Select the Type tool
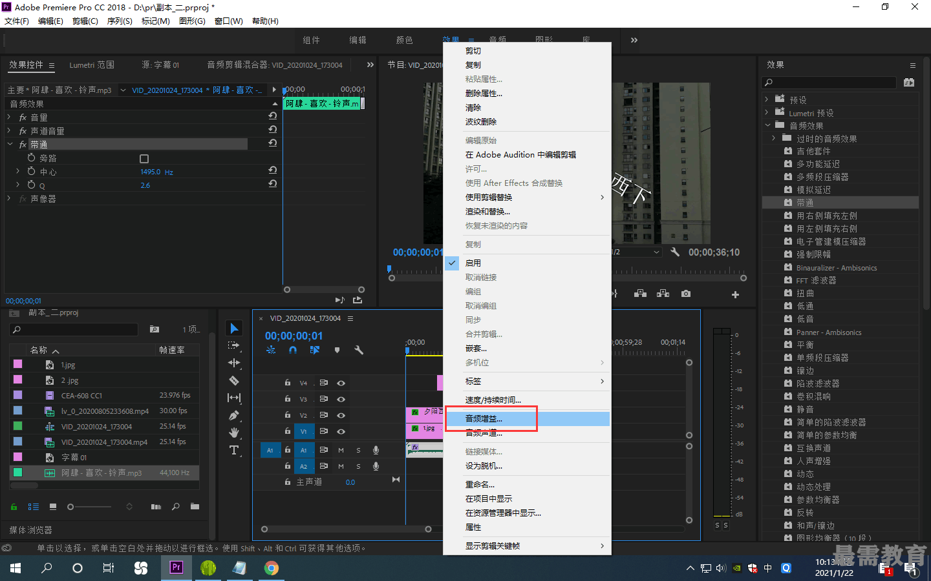This screenshot has height=581, width=931. click(x=234, y=450)
